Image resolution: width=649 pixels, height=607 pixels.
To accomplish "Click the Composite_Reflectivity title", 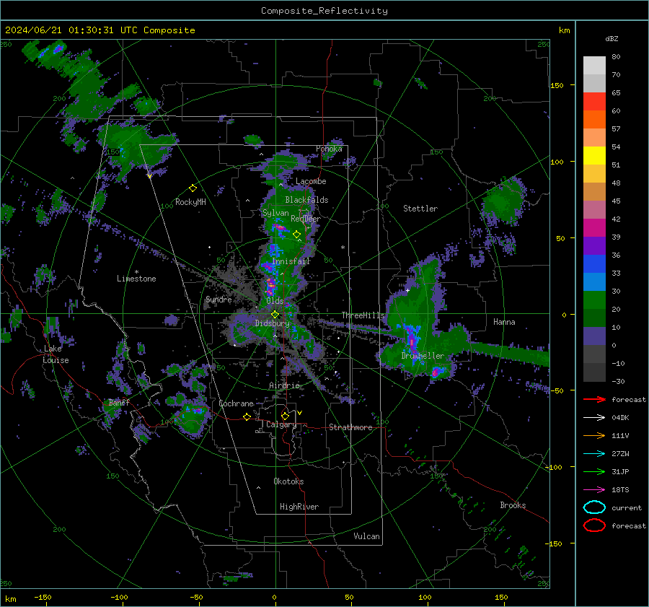I will [324, 11].
